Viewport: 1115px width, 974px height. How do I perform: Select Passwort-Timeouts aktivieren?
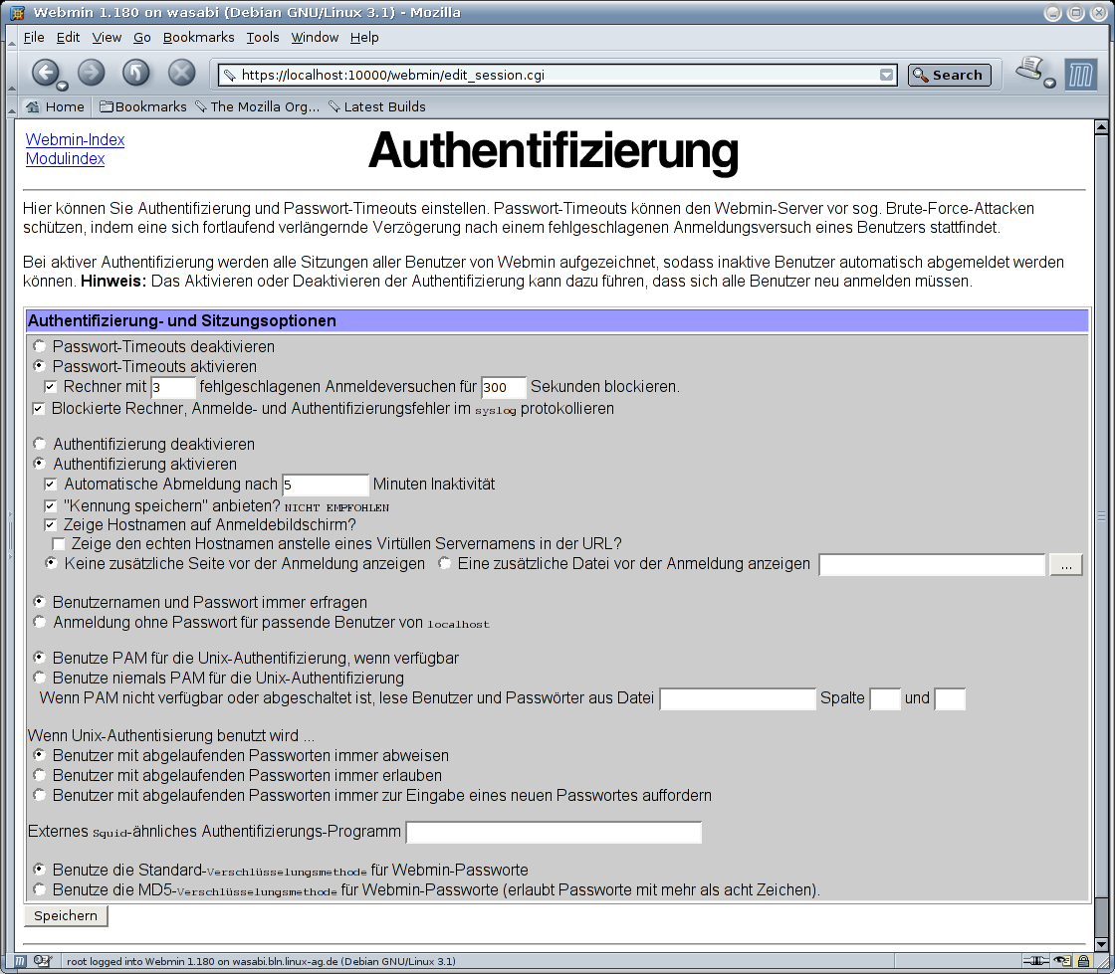tap(39, 366)
